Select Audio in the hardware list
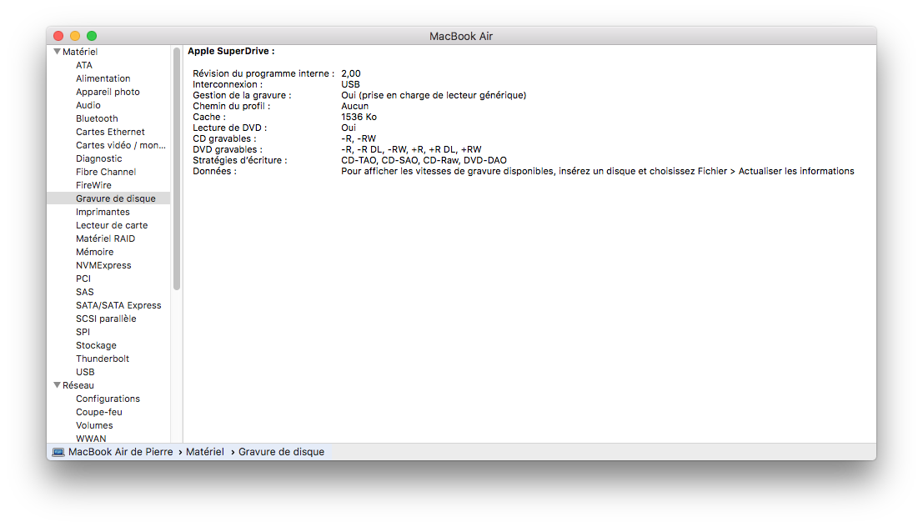923x527 pixels. click(88, 105)
